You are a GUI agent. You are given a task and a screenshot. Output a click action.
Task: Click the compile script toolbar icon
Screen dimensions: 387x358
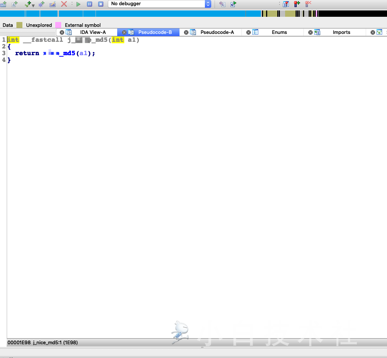[x=222, y=4]
